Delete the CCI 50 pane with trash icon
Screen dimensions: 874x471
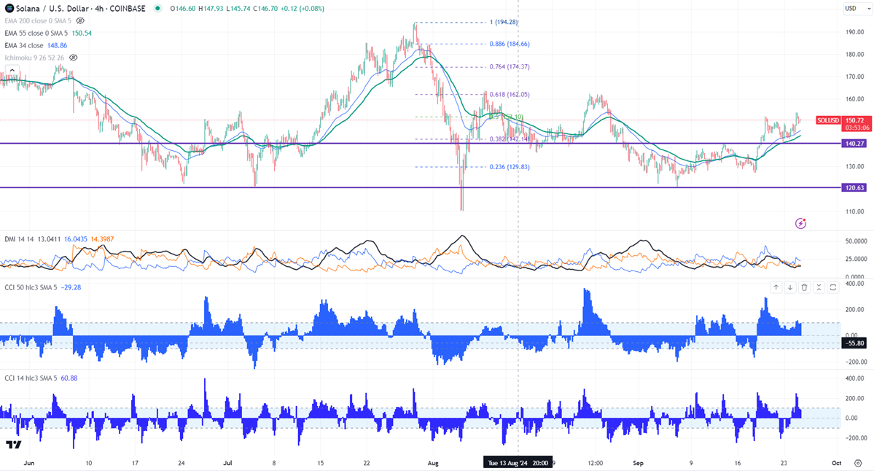click(804, 287)
